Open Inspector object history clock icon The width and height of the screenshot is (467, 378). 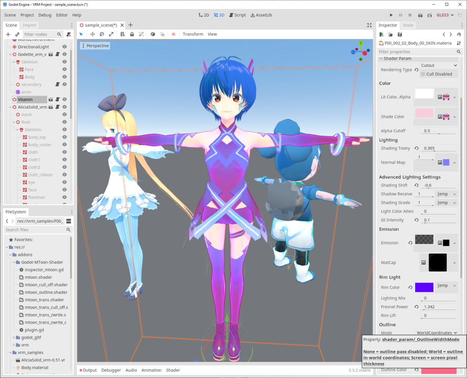coord(459,35)
